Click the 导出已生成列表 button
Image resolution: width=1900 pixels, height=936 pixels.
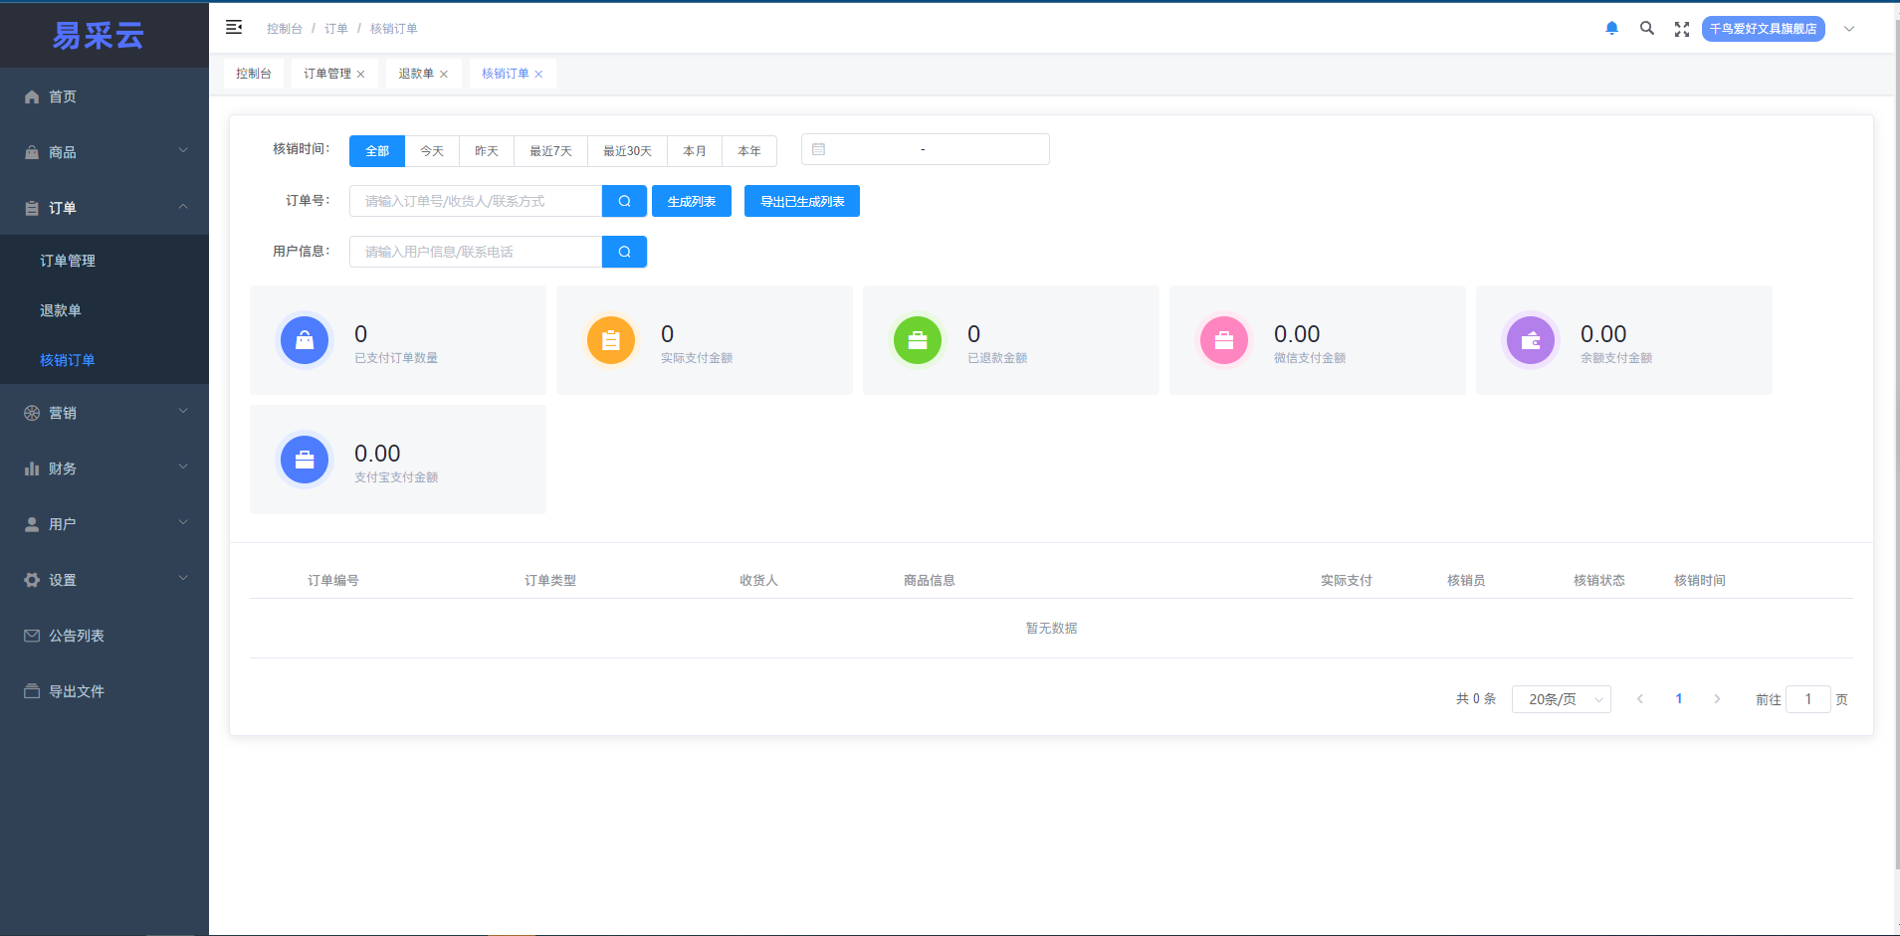802,201
